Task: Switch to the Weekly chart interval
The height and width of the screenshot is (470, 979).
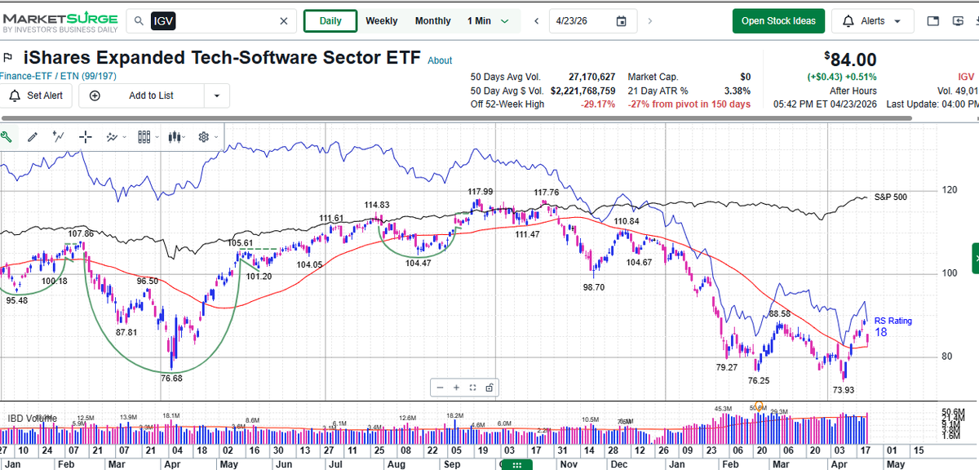Action: coord(382,21)
